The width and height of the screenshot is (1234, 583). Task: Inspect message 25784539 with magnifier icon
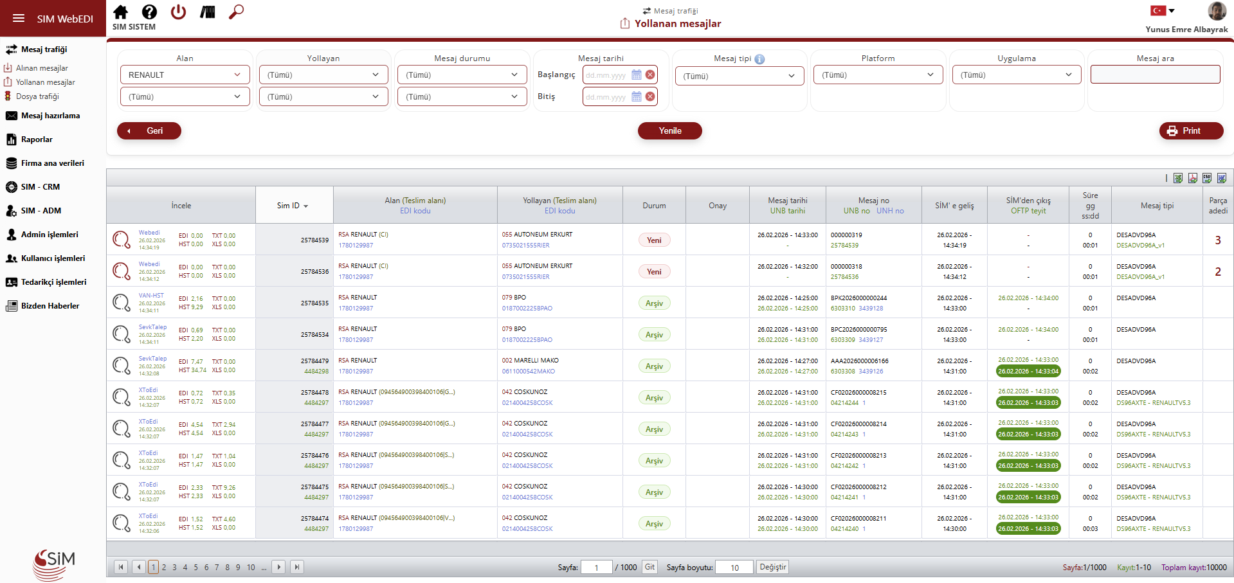pos(122,240)
